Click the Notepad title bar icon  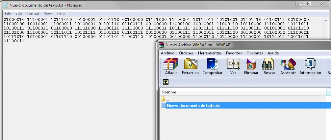click(6, 5)
